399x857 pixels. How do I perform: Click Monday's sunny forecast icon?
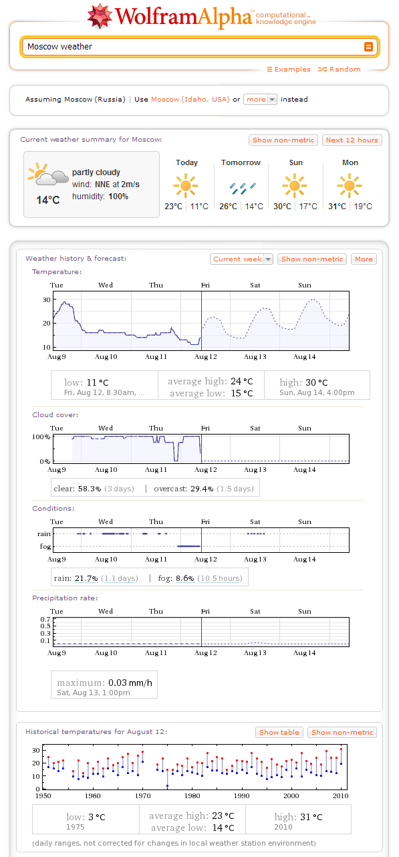pos(350,185)
